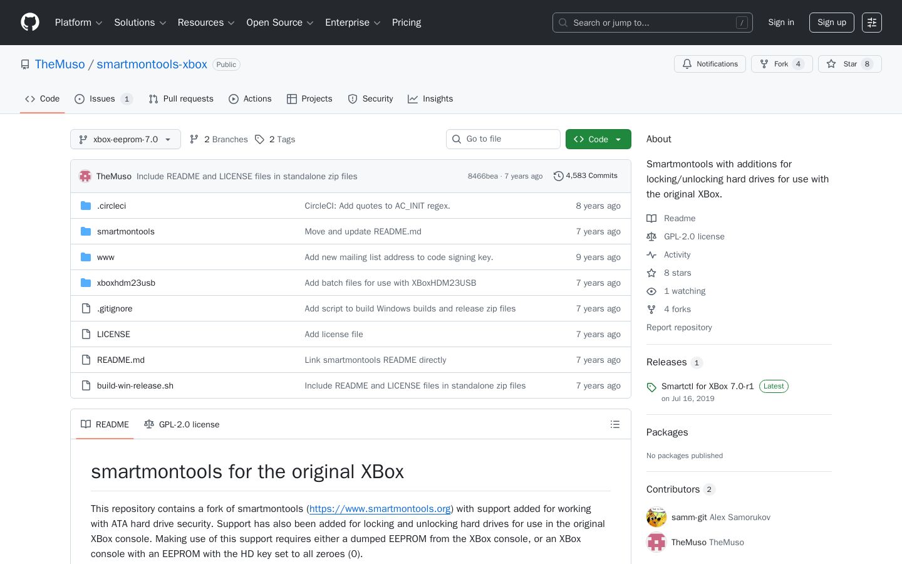Open commit 'Add license file'

[x=334, y=334]
